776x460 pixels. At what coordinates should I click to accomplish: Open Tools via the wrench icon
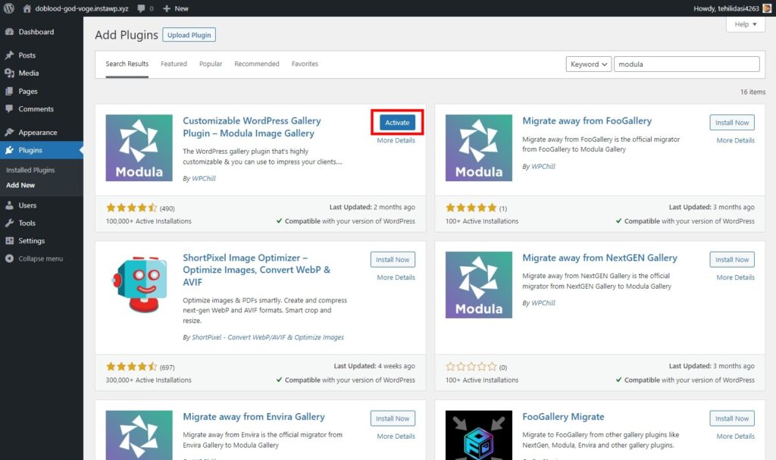[x=9, y=224]
